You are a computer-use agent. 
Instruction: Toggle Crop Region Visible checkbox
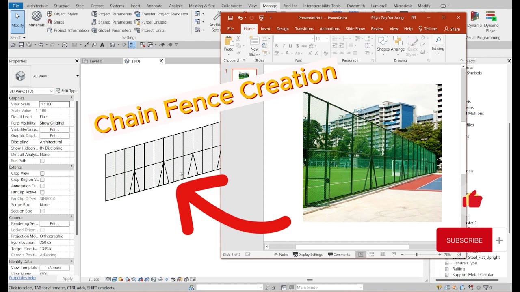click(42, 180)
